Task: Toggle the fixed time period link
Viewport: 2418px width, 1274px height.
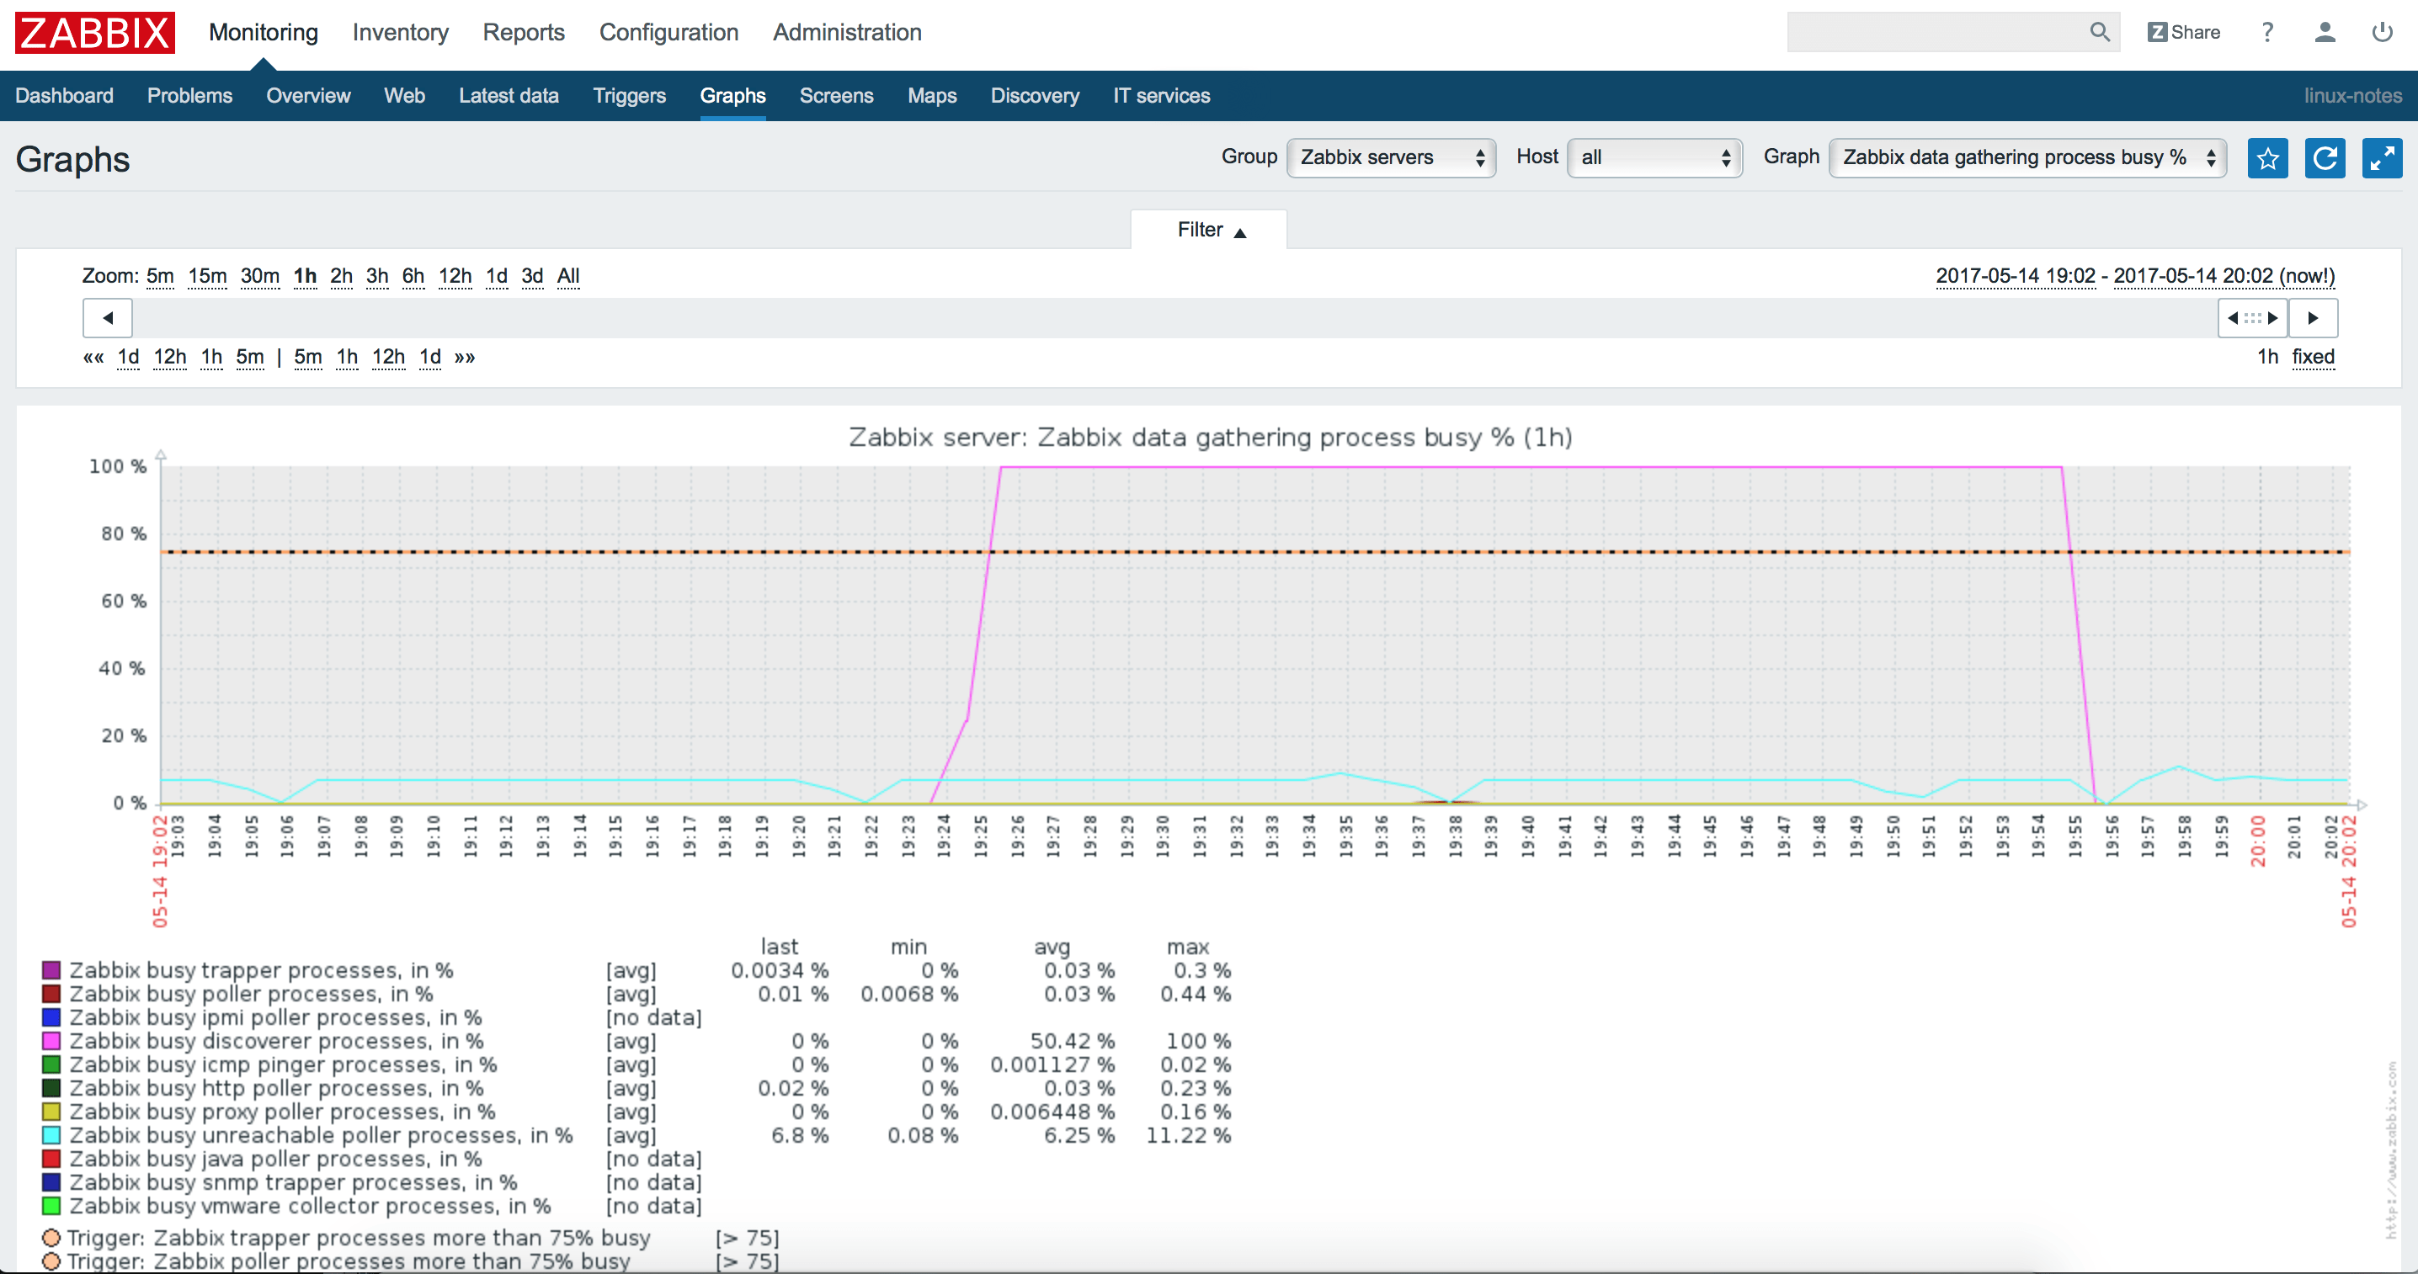Action: tap(2313, 358)
